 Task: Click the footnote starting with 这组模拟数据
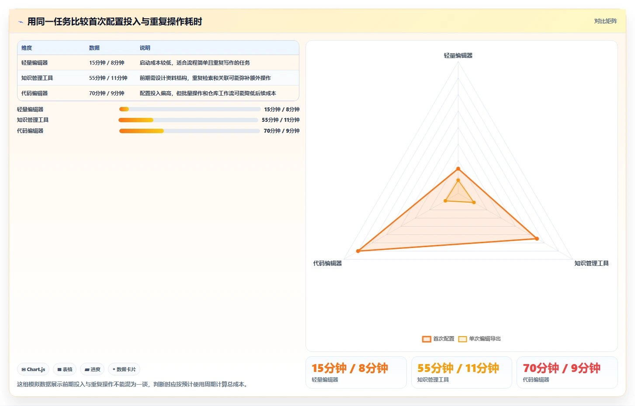pyautogui.click(x=133, y=385)
